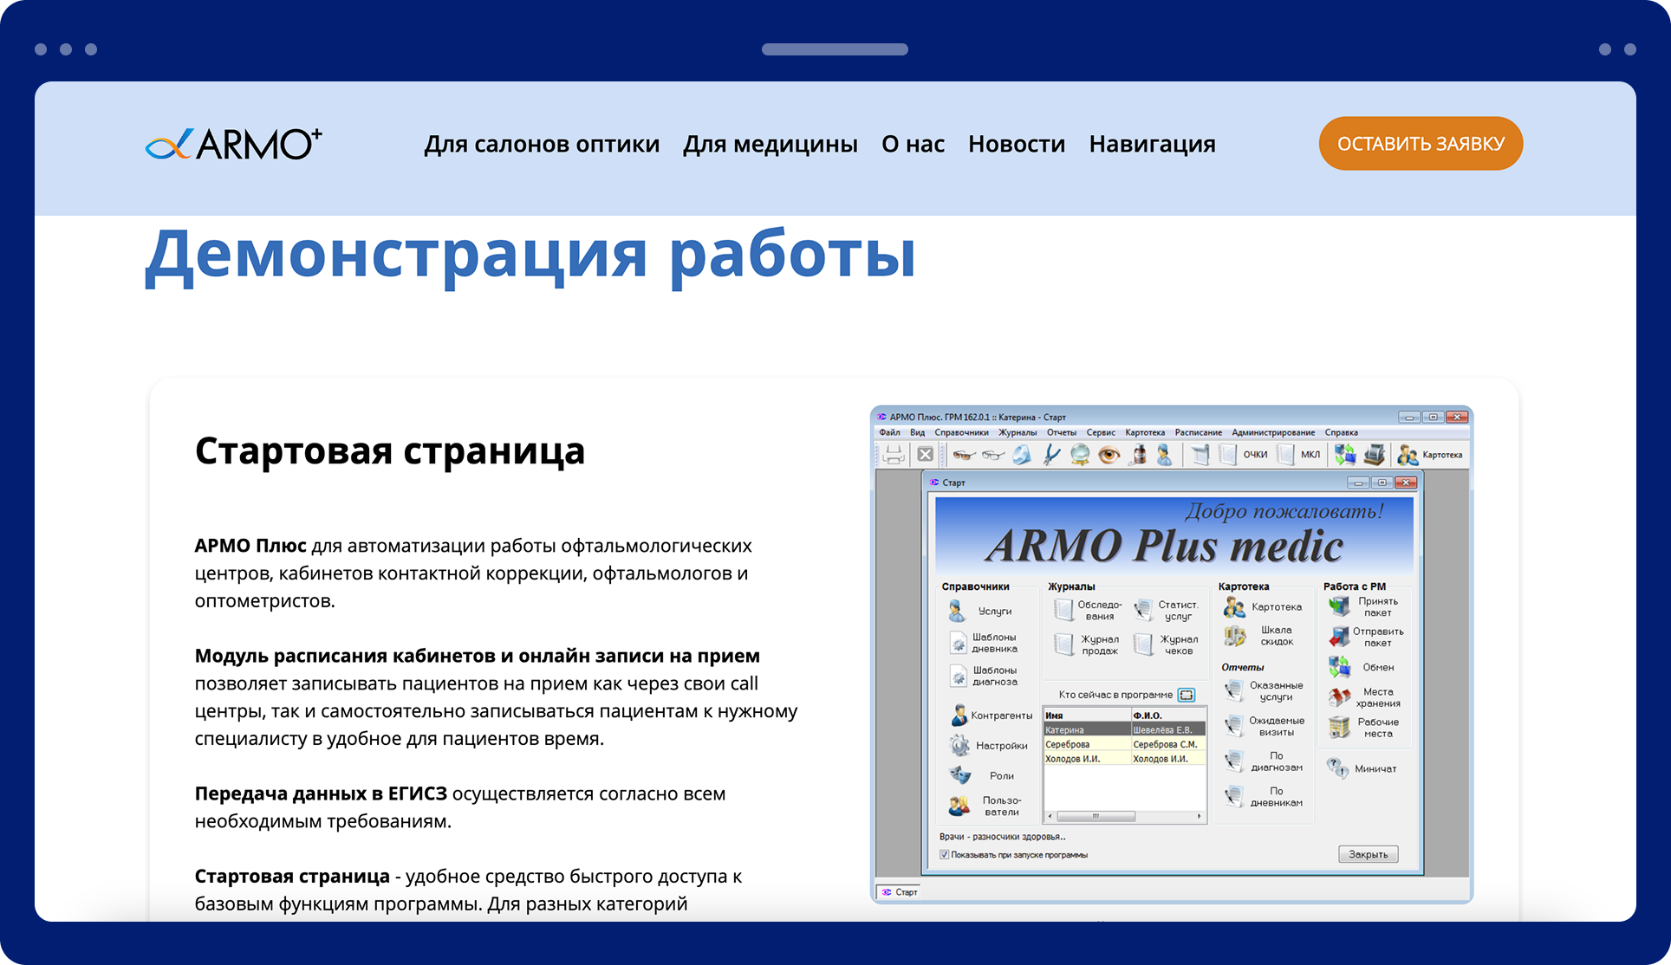Screen dimensions: 1671x965
Task: Open 'Миничат'
Action: (x=1362, y=768)
